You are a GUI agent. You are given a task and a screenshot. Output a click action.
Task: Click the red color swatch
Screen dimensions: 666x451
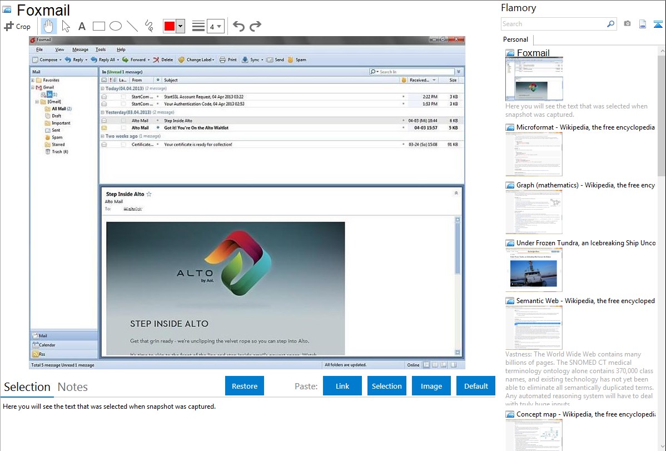point(169,26)
